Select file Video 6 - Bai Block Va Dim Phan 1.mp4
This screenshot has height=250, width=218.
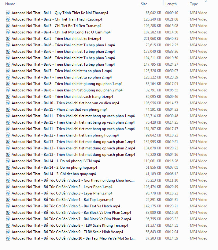tap(71, 213)
